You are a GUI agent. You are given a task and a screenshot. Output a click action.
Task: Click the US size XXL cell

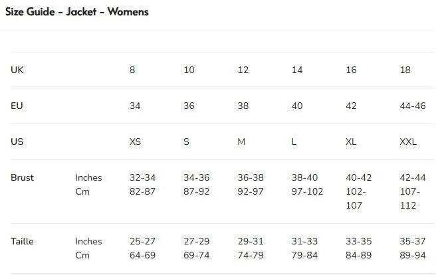tap(408, 142)
